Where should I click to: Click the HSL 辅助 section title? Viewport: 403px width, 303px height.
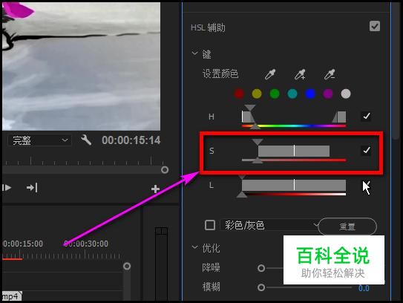coord(208,27)
